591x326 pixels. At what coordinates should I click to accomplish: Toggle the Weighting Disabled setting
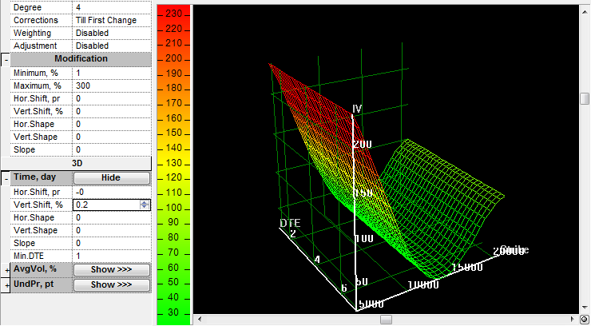(111, 33)
